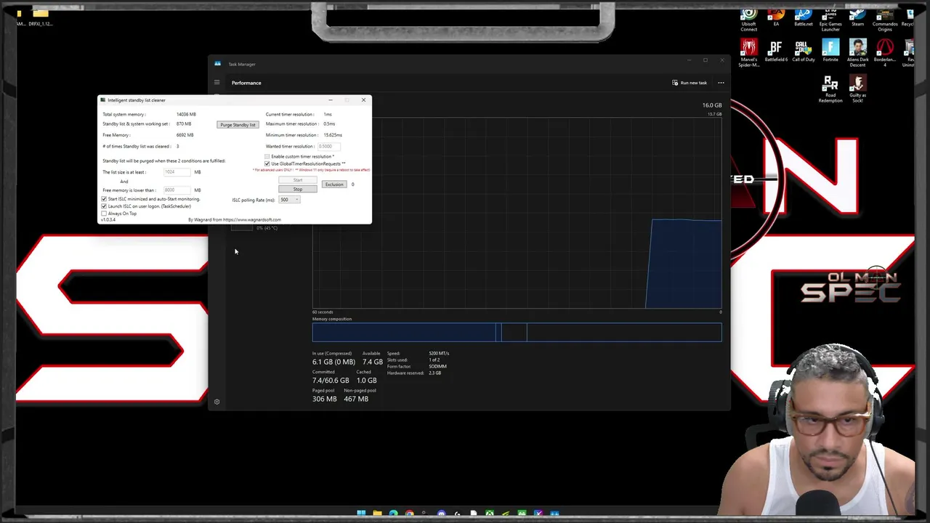Select the Borderlands 4 shortcut
This screenshot has width=930, height=523.
[885, 53]
